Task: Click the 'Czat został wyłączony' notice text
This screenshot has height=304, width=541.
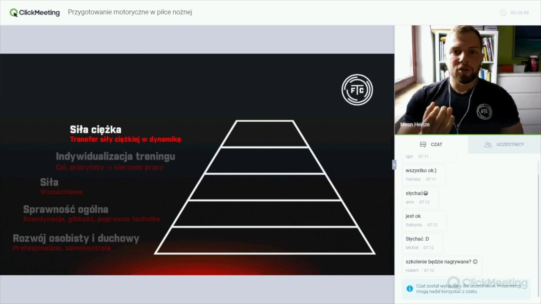Action: coord(469,289)
